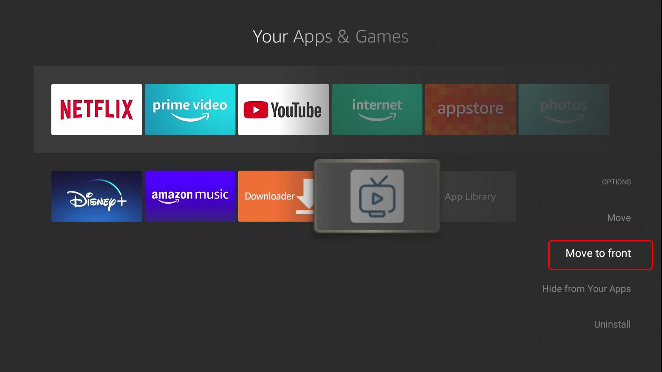Open the Amazon Appstore
This screenshot has width=662, height=372.
[x=470, y=109]
